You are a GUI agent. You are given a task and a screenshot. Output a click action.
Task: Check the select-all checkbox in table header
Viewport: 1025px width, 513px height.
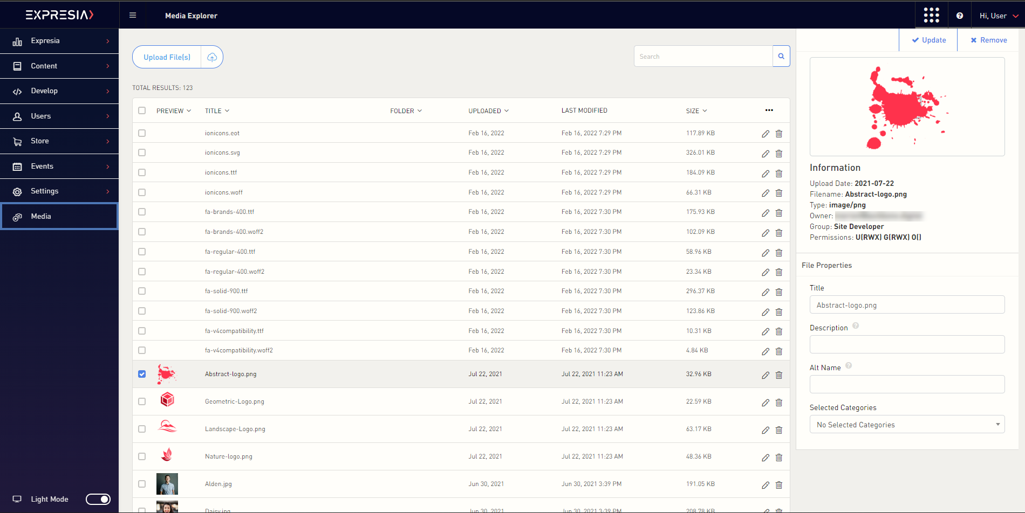[x=142, y=110]
